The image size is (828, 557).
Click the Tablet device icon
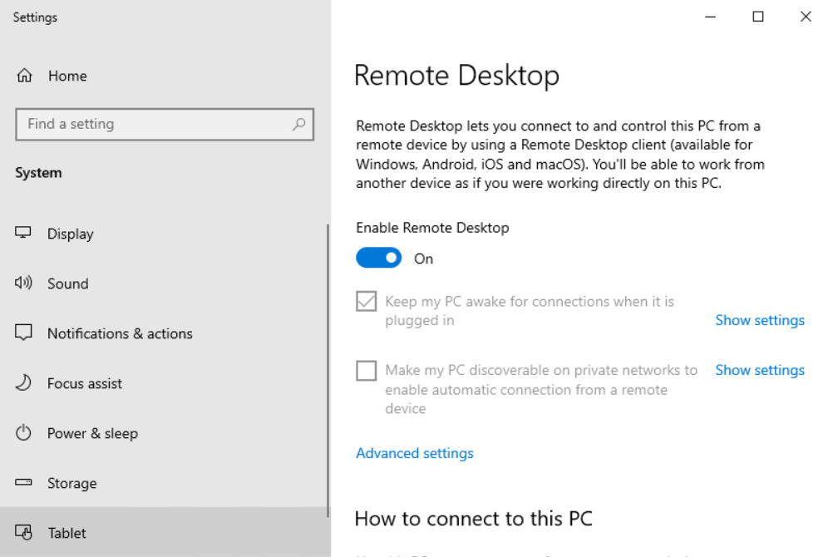tap(23, 532)
